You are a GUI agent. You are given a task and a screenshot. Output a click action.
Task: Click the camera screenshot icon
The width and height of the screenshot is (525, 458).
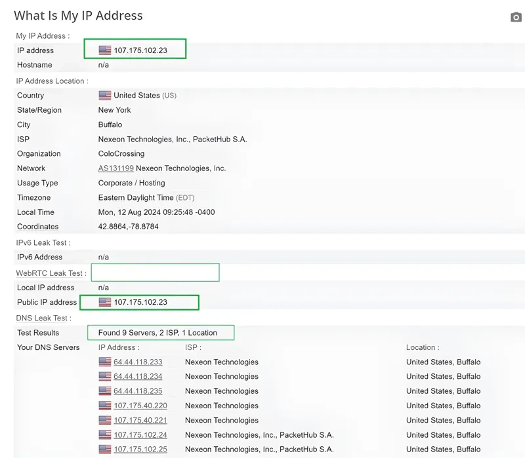(516, 17)
